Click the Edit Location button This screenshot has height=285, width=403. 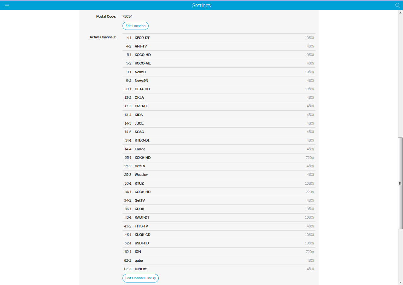click(135, 26)
